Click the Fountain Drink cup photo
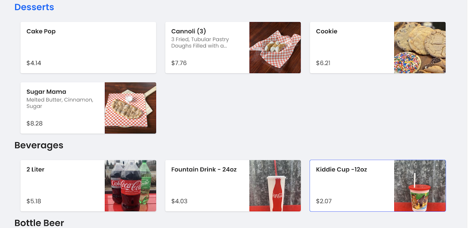The width and height of the screenshot is (468, 228). click(275, 186)
